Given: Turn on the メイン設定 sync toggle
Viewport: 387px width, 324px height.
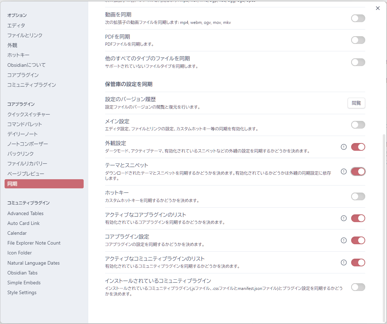Looking at the screenshot, I should coord(358,125).
